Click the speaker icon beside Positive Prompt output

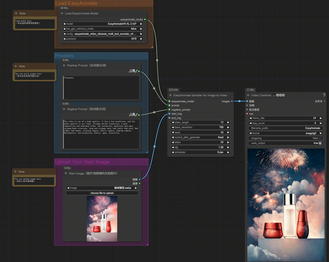coord(137,70)
